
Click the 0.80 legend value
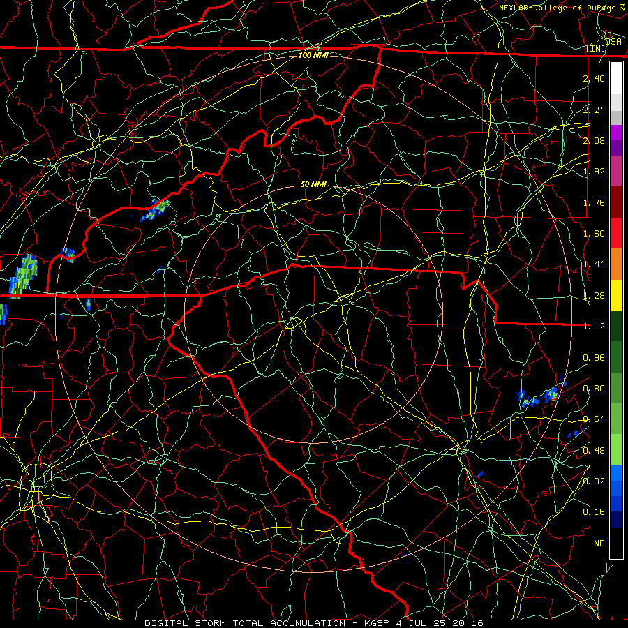[x=594, y=389]
